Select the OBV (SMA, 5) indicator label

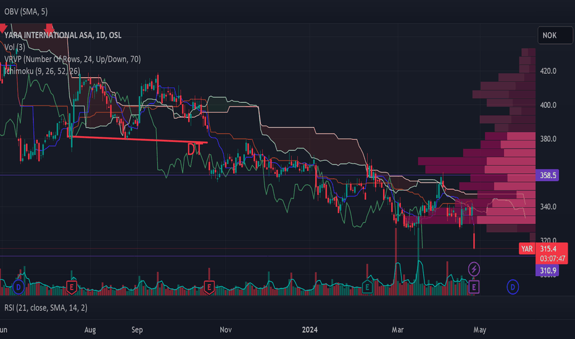26,12
